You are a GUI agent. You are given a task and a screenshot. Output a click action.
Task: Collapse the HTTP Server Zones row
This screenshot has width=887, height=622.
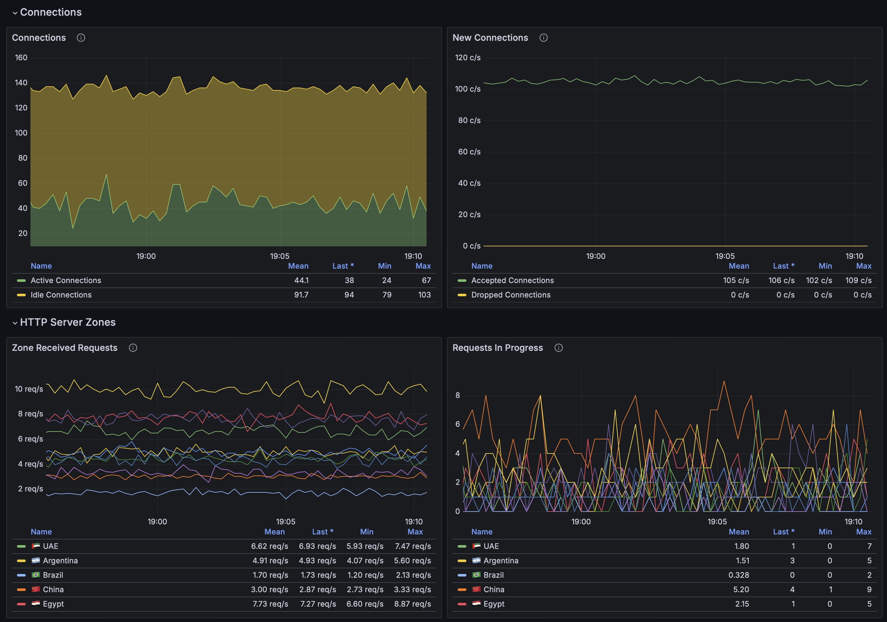click(x=15, y=323)
